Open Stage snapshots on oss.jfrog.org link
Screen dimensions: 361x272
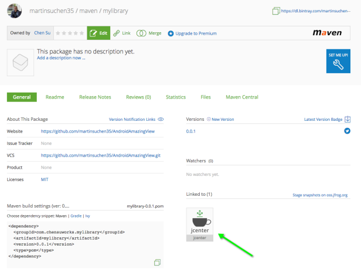click(x=320, y=195)
